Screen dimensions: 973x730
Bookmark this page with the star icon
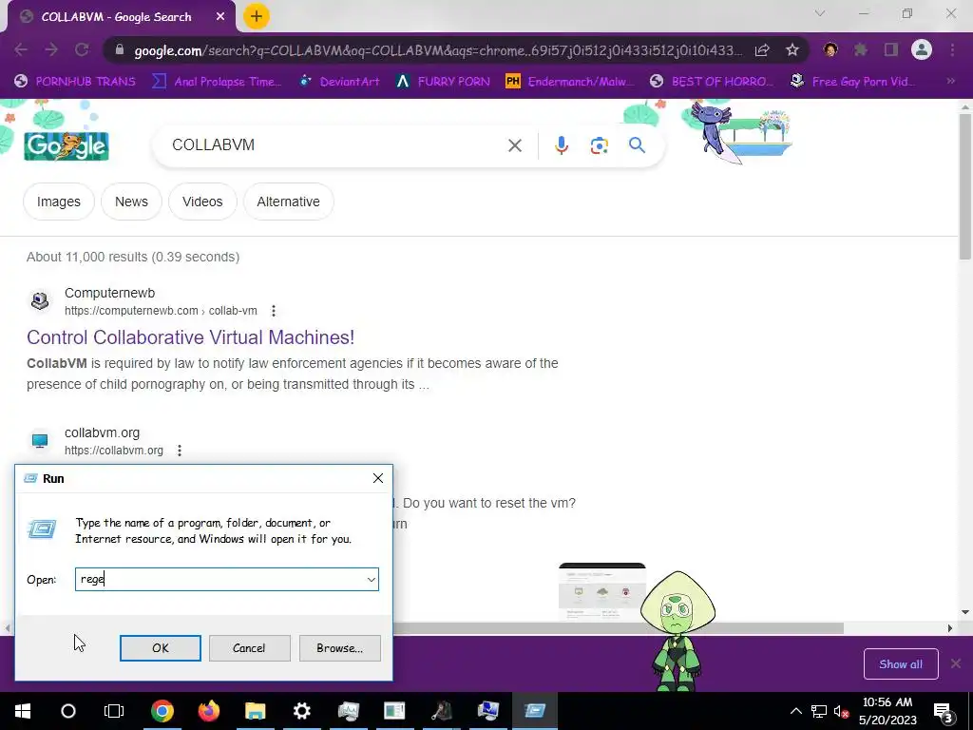tap(792, 50)
